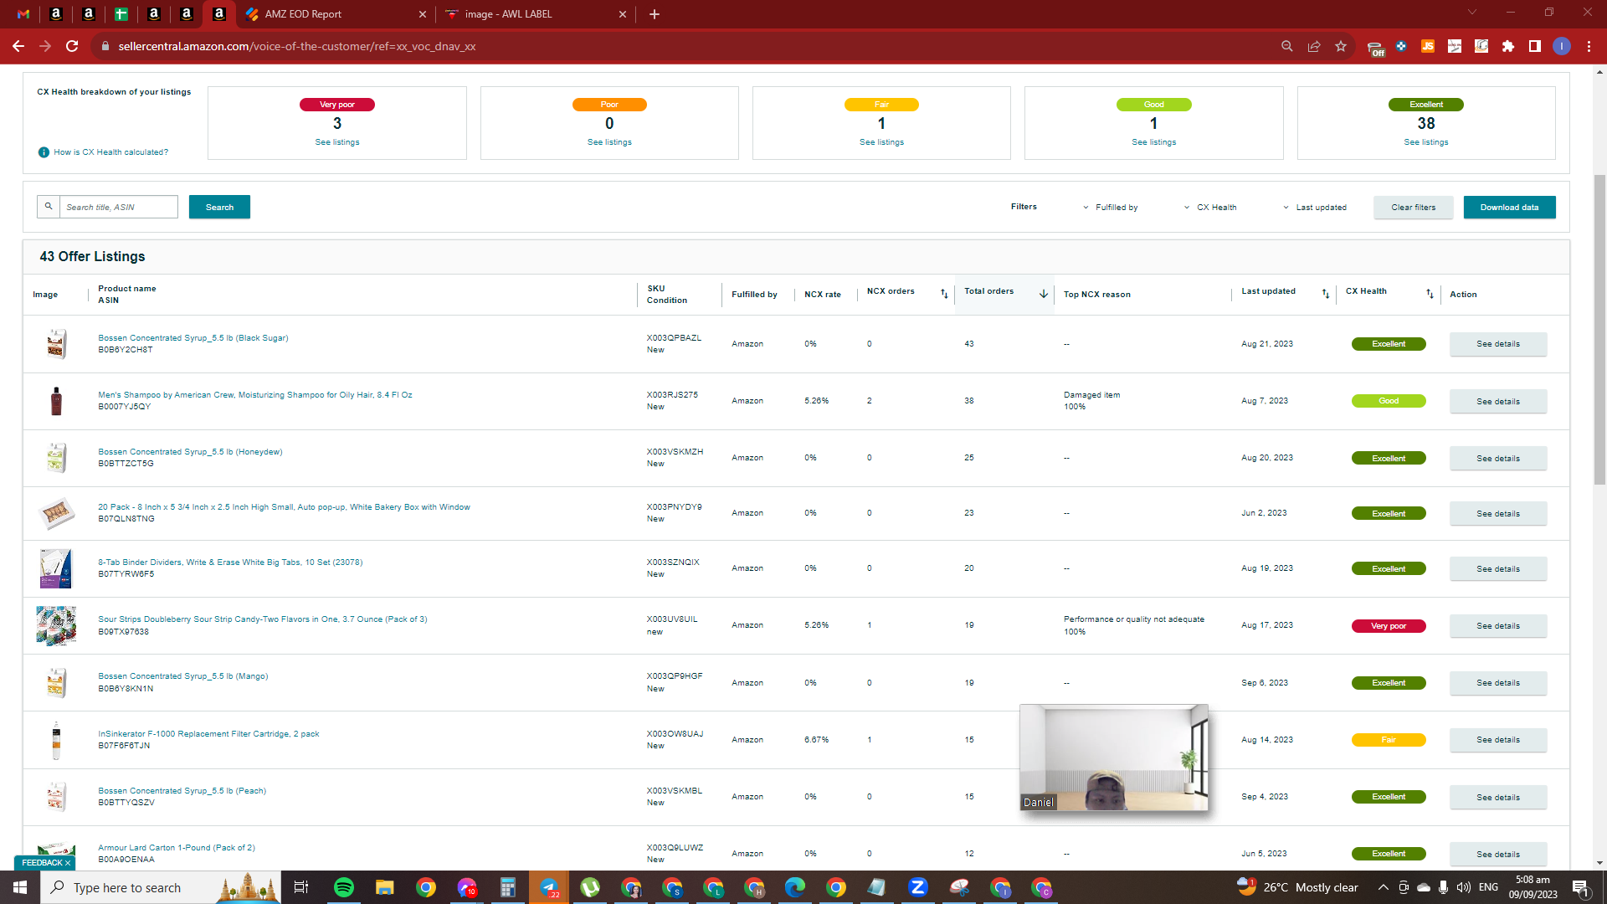Open the Chrome three-dot menu
1607x904 pixels.
click(x=1589, y=46)
